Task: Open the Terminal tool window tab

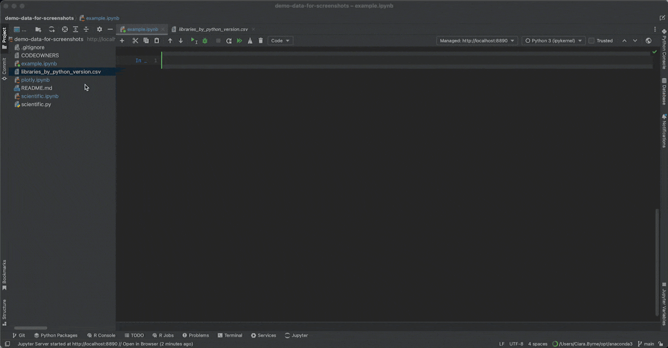Action: (230, 335)
